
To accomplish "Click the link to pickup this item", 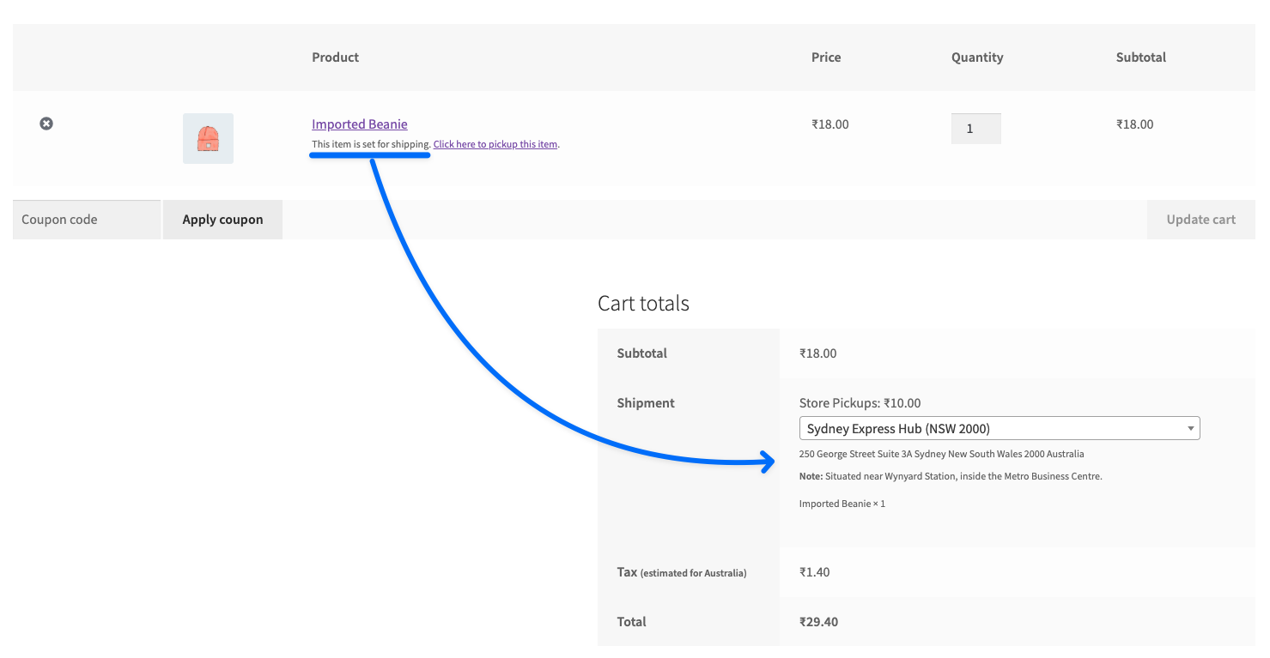I will pyautogui.click(x=495, y=144).
